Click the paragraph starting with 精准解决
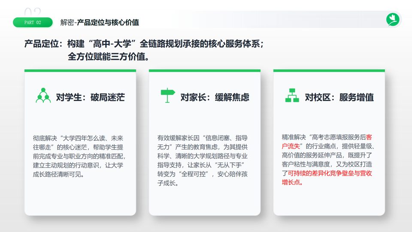 coord(328,160)
